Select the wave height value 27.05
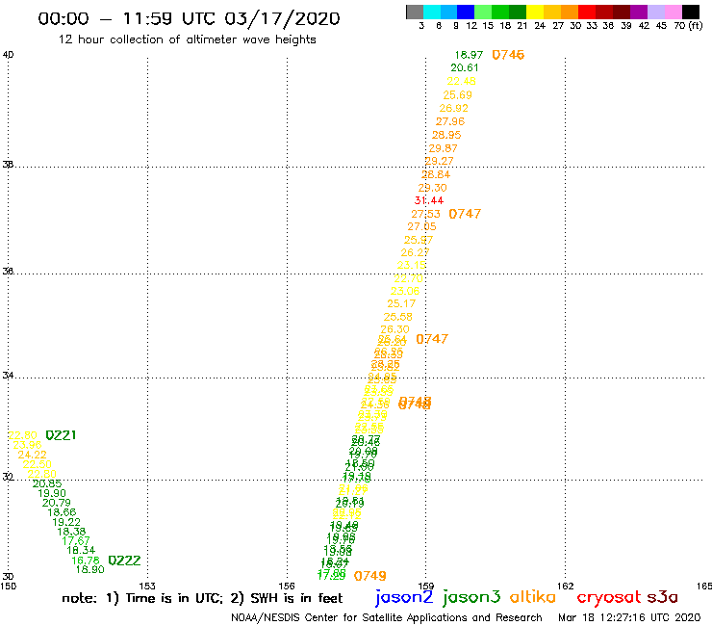The height and width of the screenshot is (626, 712). click(421, 226)
